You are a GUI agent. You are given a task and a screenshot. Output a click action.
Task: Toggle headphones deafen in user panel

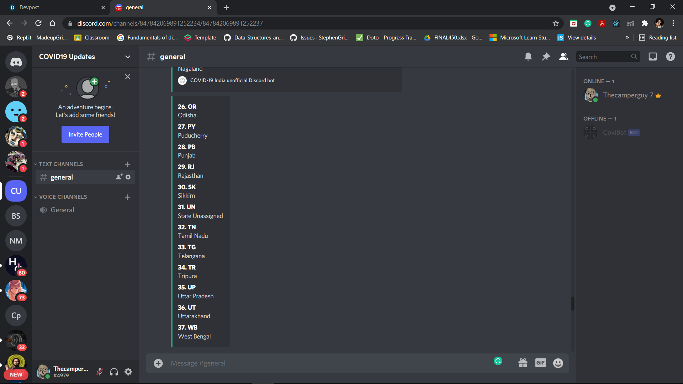click(x=114, y=372)
